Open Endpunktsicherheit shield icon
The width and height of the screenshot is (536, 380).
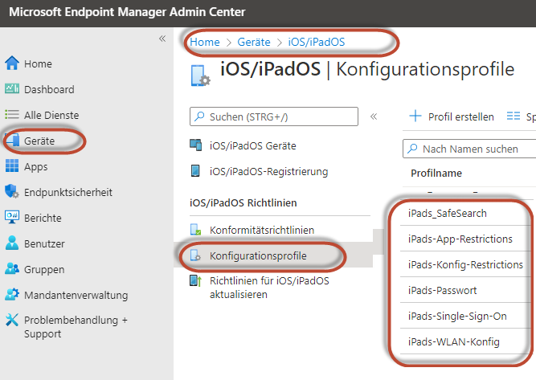click(x=12, y=192)
